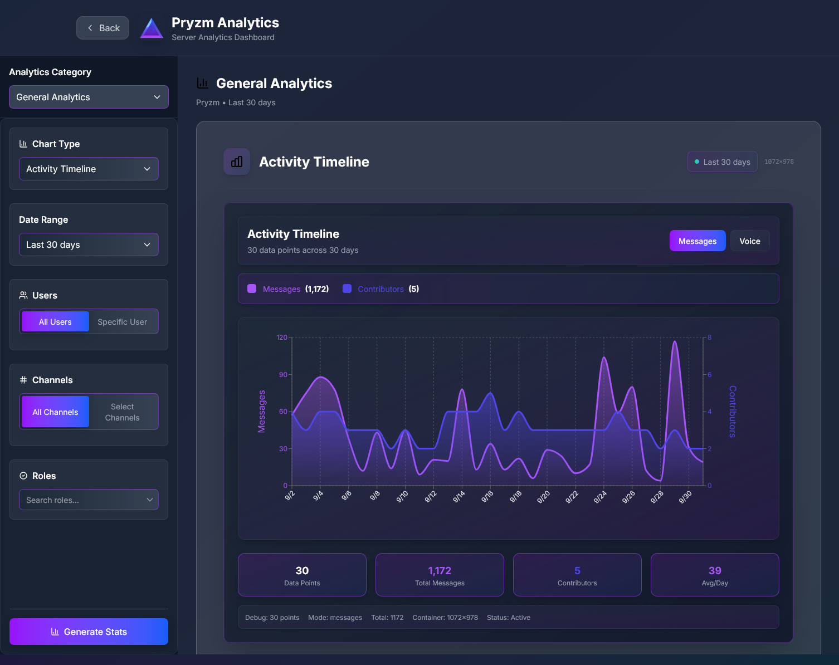Screen dimensions: 839x665
Task: Switch to Select Channels mode
Action: tap(121, 412)
